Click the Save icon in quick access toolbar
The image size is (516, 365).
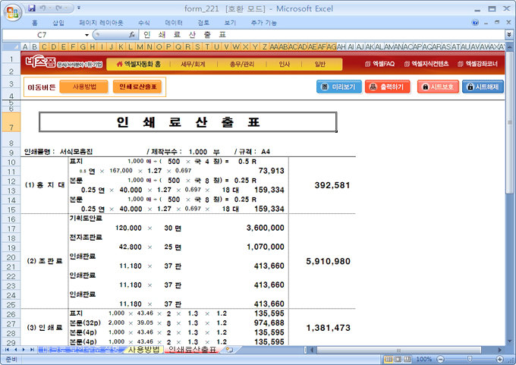[32, 8]
